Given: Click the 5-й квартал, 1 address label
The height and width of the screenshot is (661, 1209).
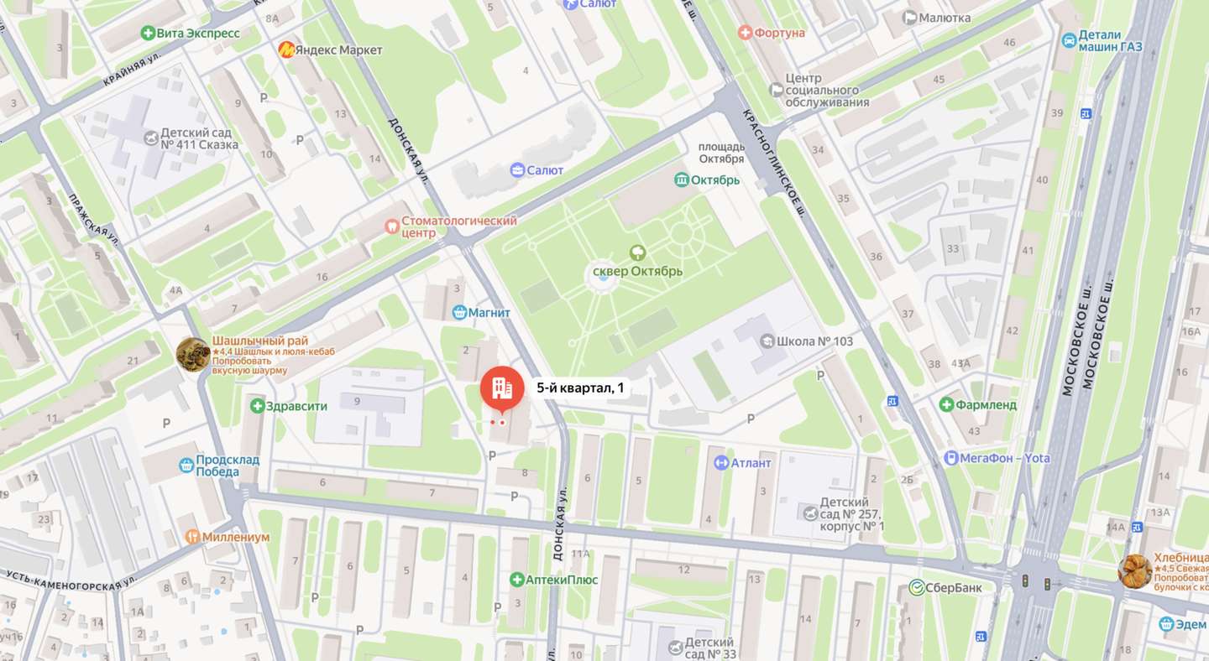Looking at the screenshot, I should pyautogui.click(x=581, y=388).
